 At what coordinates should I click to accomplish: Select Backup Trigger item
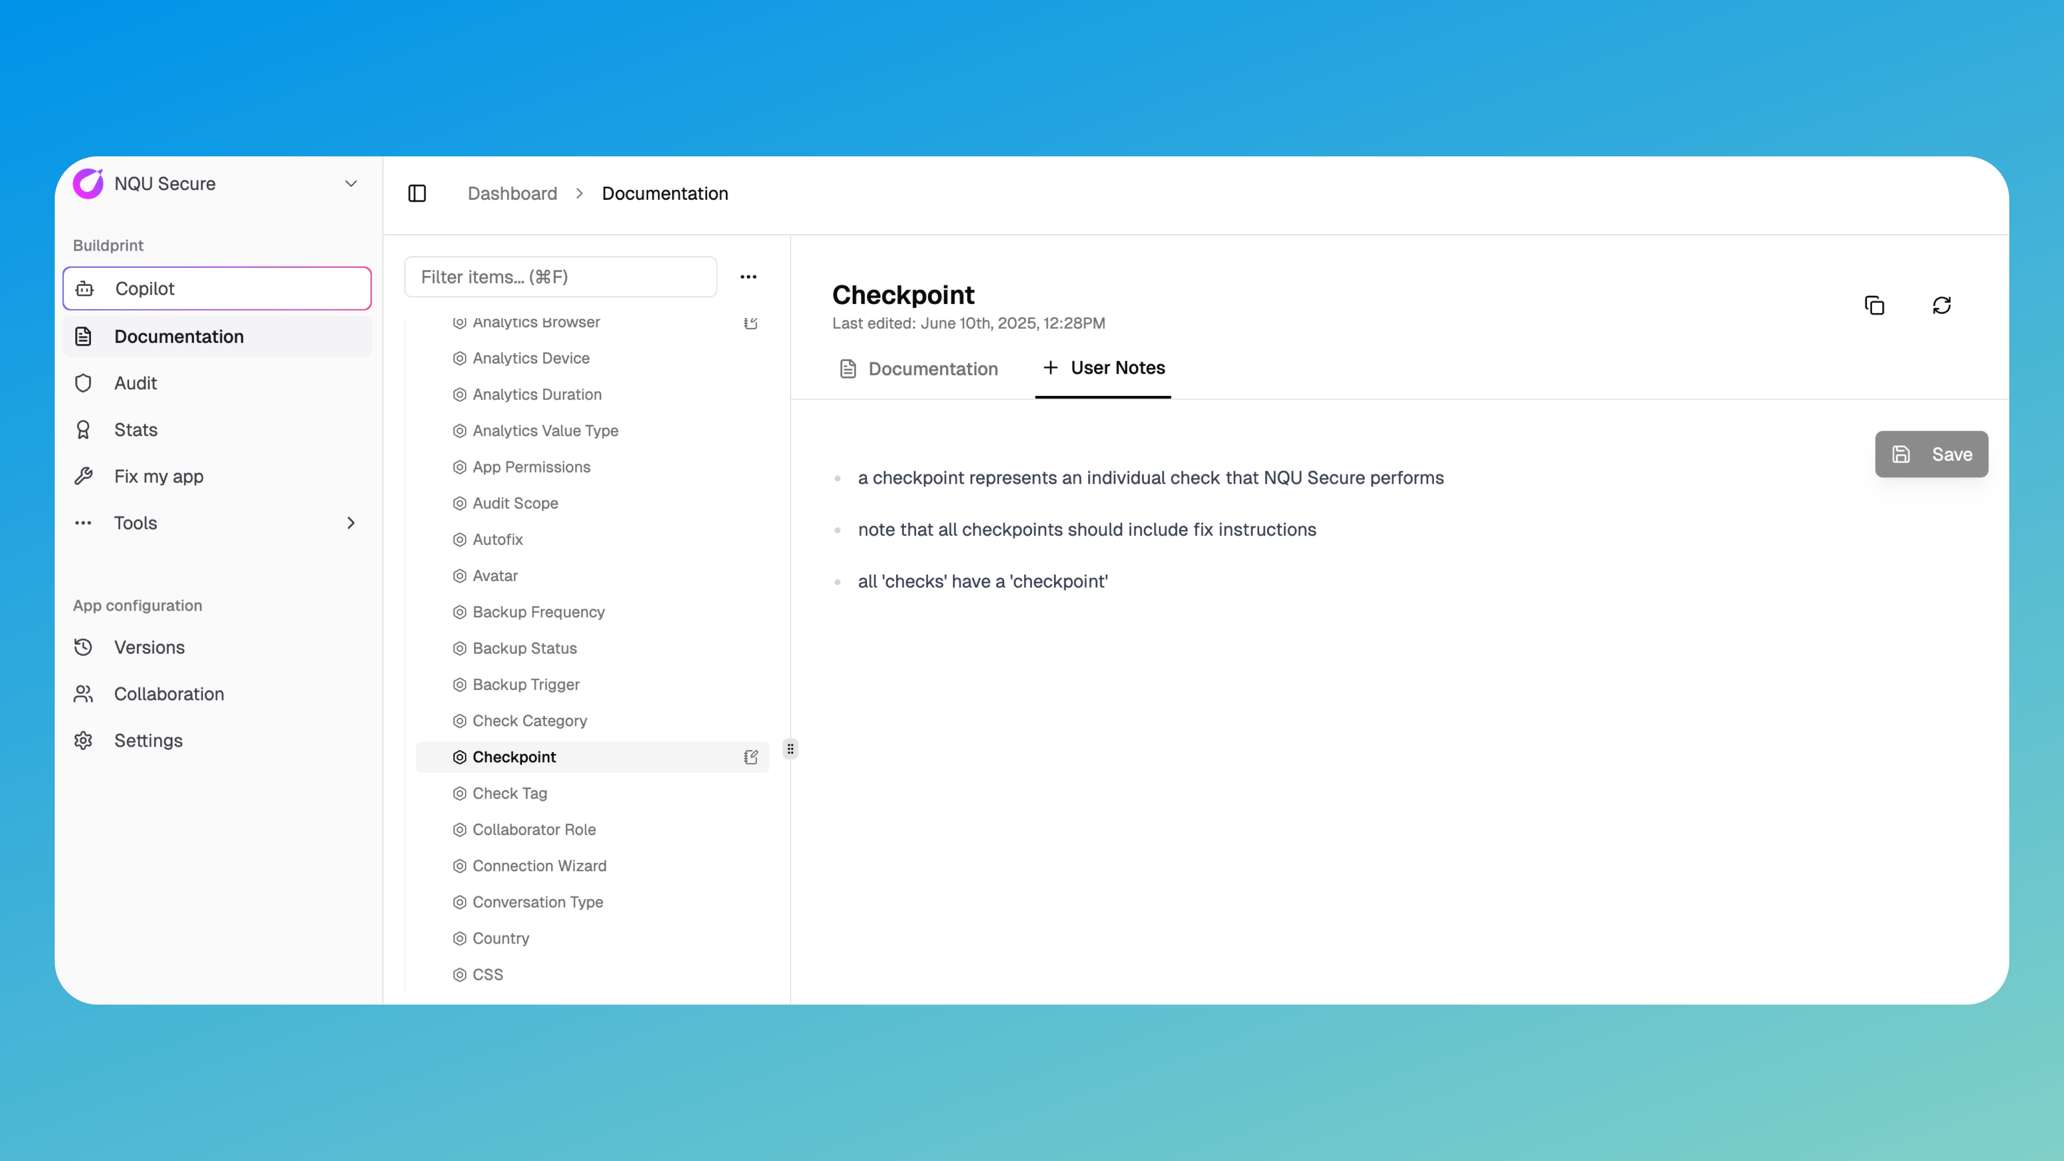tap(592, 684)
